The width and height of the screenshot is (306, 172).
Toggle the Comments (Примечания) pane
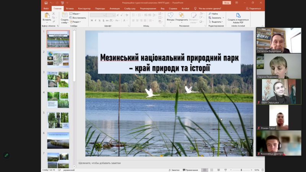coord(191,170)
